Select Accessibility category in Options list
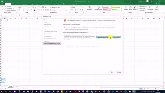Viewport: 165px width, 93px height. 50,32
